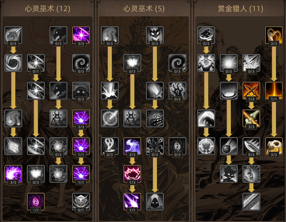Select the screaming face talent icon

pos(251,174)
